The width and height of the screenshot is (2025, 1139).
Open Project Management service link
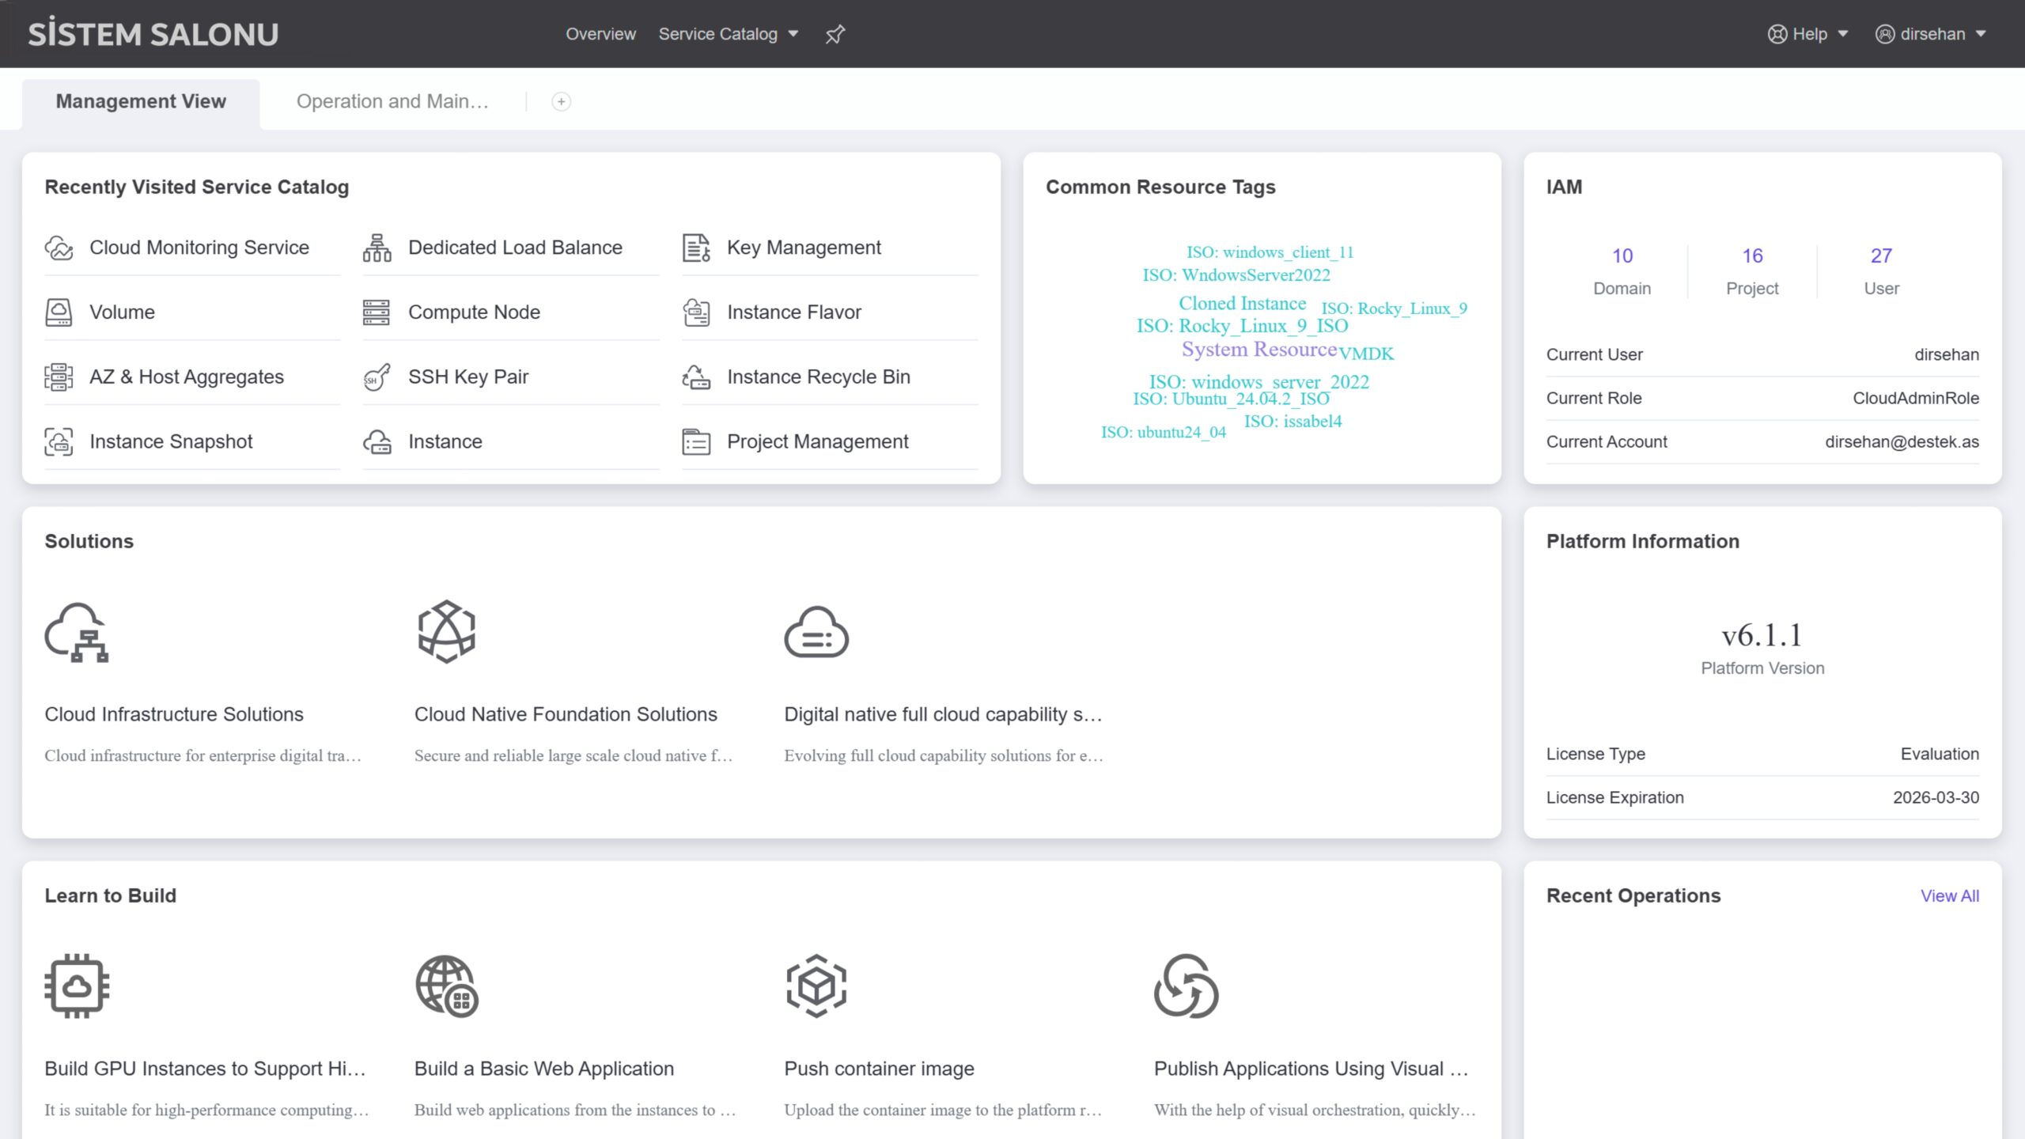(x=817, y=441)
